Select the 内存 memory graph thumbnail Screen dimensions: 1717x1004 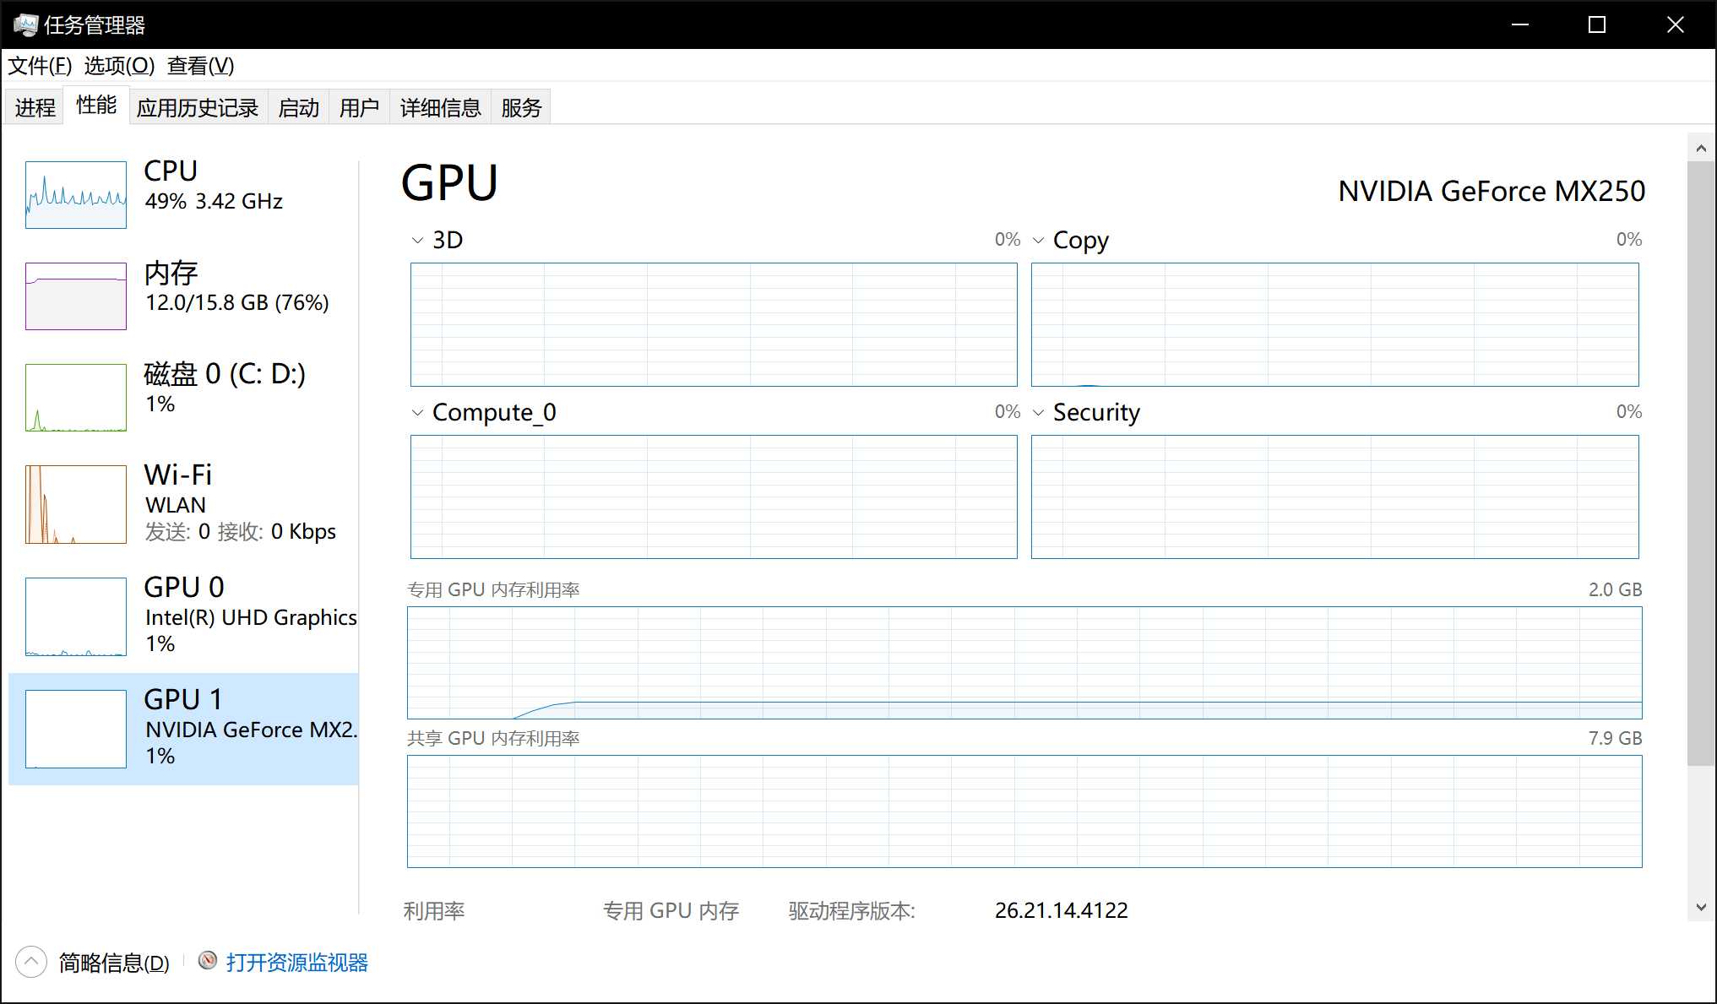click(76, 296)
